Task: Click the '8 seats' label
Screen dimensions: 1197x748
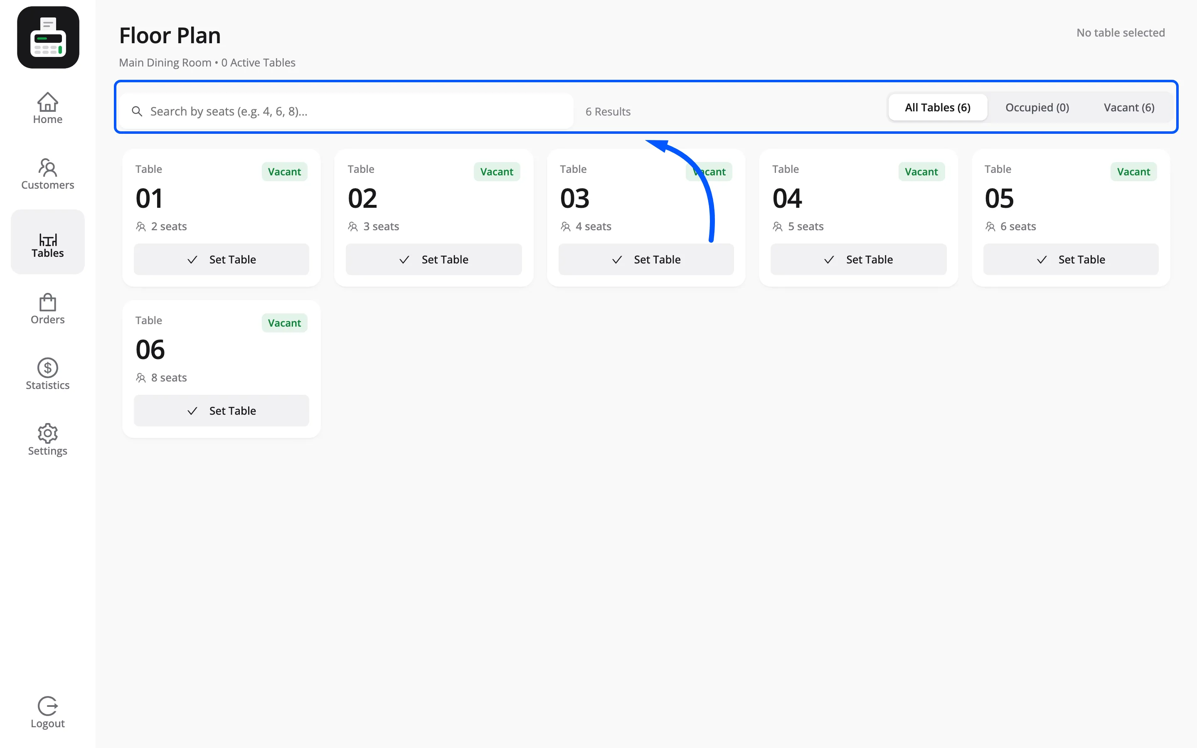Action: 169,378
